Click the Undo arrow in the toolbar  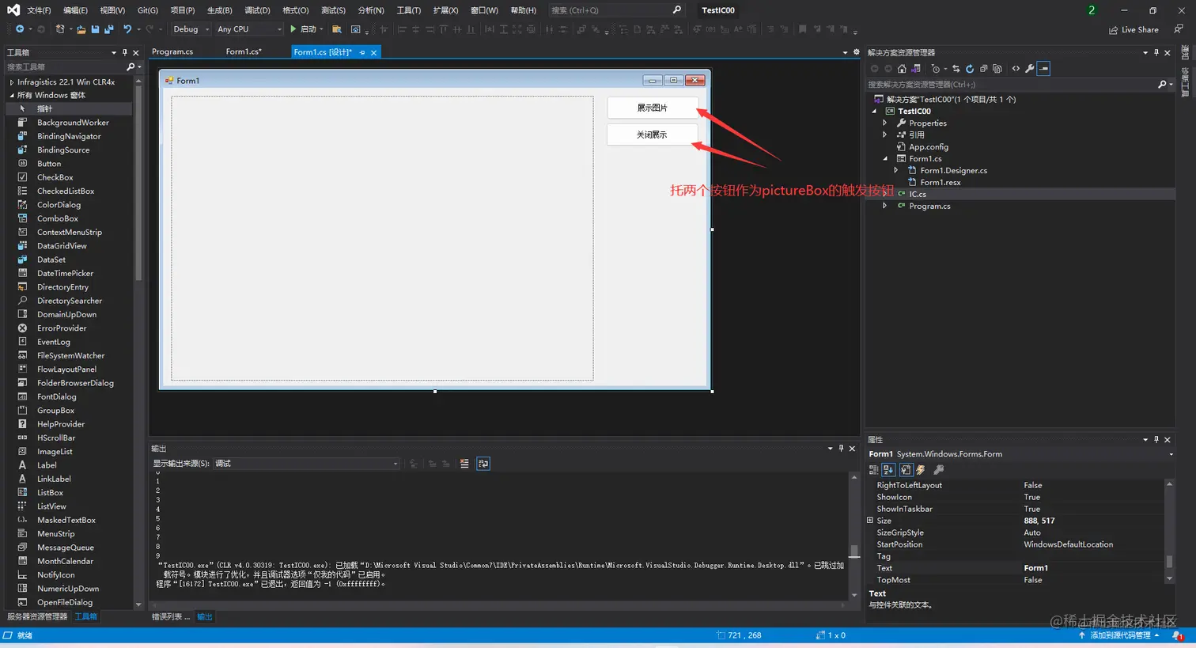[127, 29]
